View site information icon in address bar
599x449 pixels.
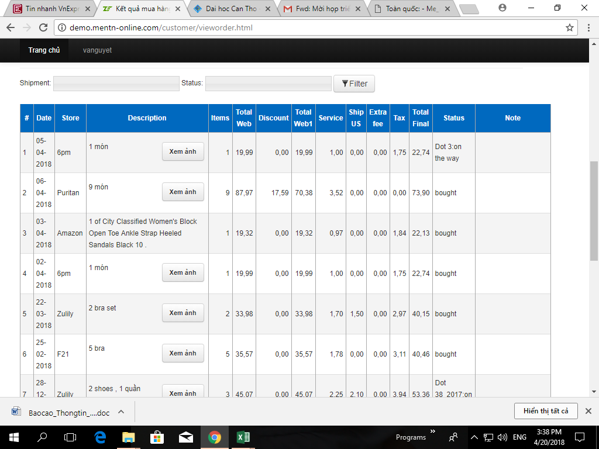pyautogui.click(x=62, y=27)
